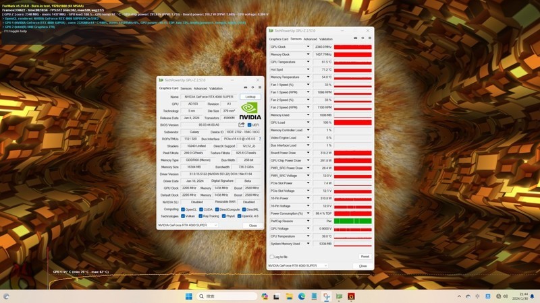540x303 pixels.
Task: Click the refresh icon in the Sensors window
Action: [x=363, y=38]
